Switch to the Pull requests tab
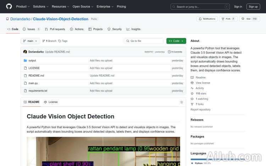Viewport: 266px width, 166px height. pyautogui.click(x=55, y=29)
